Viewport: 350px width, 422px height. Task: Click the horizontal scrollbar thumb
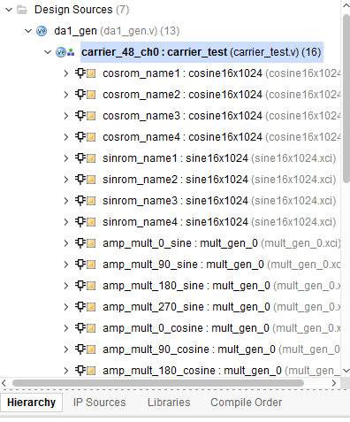[x=158, y=383]
